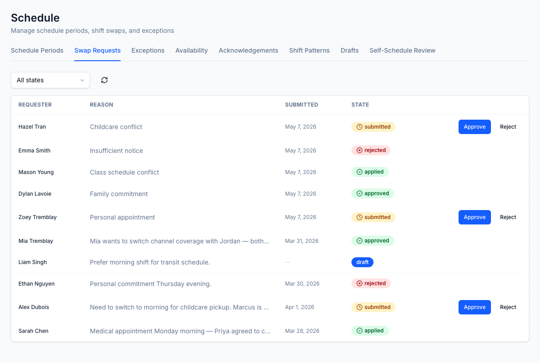Screen dimensions: 540x363
Task: Click the STATE column header
Action: click(x=360, y=105)
